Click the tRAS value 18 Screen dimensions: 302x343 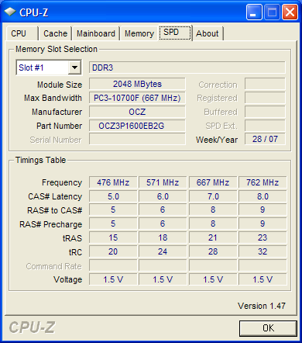(x=163, y=237)
